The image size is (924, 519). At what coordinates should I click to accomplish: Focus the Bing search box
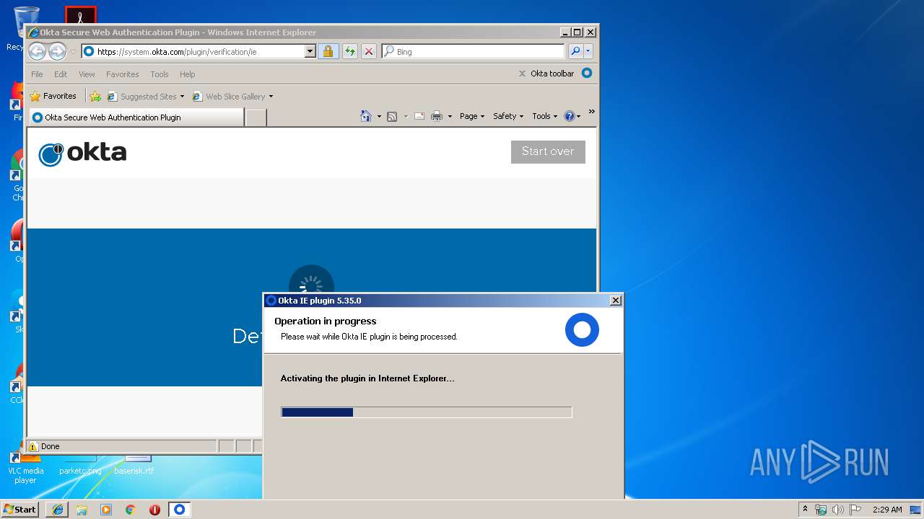[x=473, y=52]
